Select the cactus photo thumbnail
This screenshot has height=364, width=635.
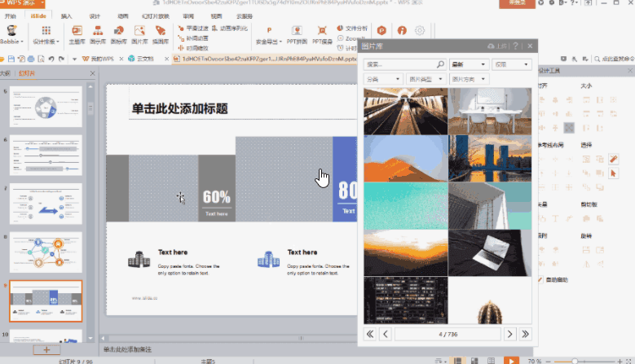[490, 300]
